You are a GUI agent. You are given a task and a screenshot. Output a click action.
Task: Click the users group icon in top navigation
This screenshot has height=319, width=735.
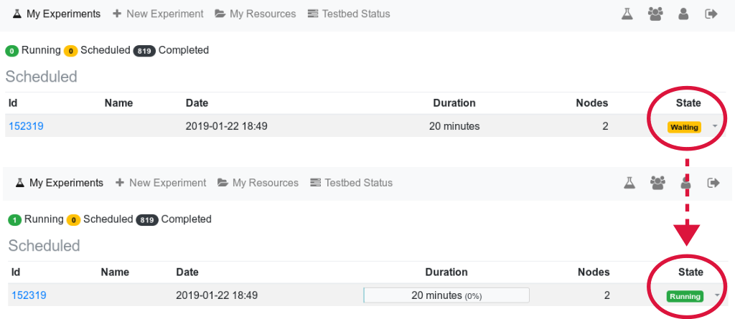click(655, 14)
